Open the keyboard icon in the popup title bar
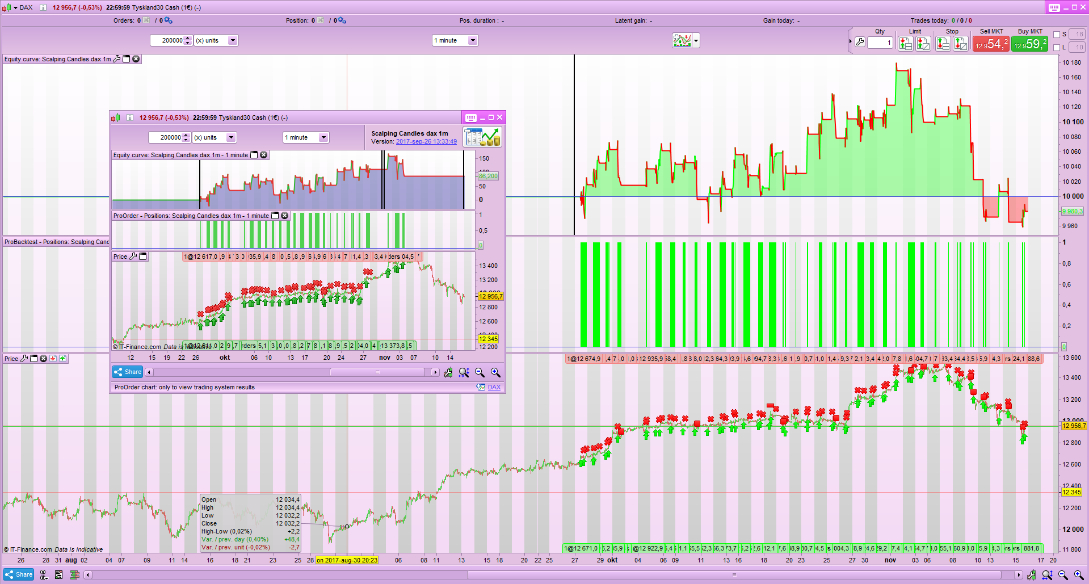Viewport: 1089px width, 584px height. coord(471,117)
